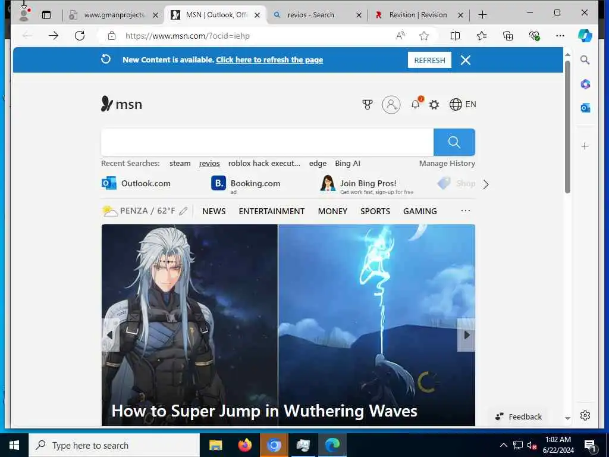This screenshot has height=457, width=609.
Task: Open Manage History link
Action: coord(447,164)
